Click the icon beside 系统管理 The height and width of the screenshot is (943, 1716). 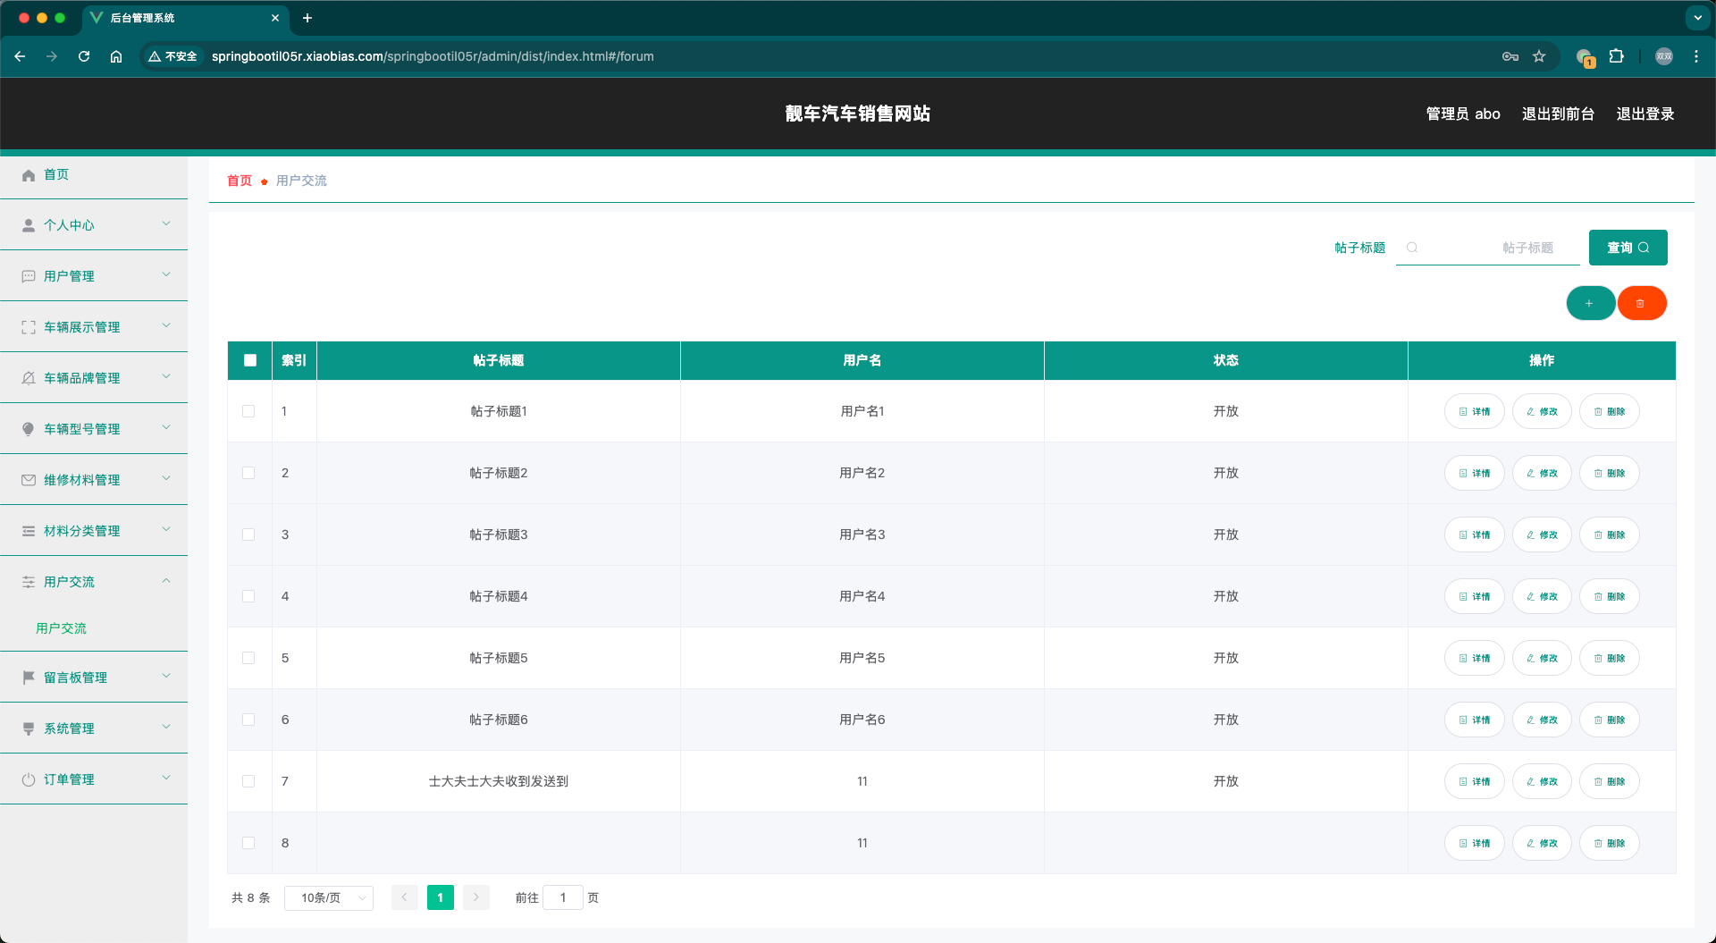(29, 728)
